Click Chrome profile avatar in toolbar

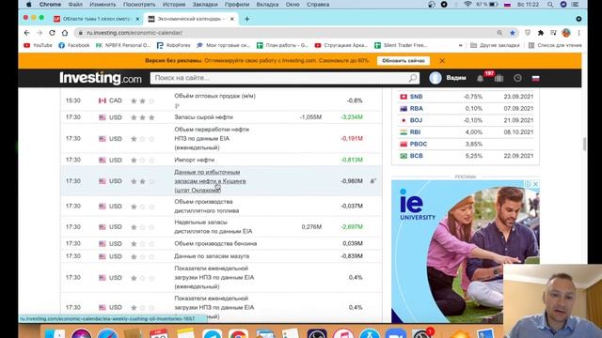(566, 33)
